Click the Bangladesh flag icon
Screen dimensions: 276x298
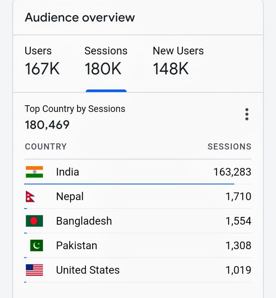click(x=34, y=221)
